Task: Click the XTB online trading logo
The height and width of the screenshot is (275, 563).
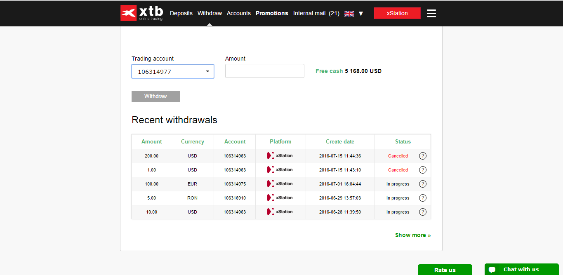Action: tap(141, 13)
